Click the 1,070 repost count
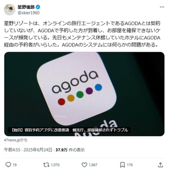 point(55,165)
